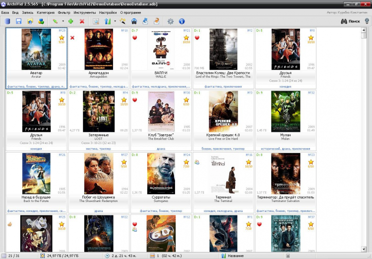Click the blue info circle icon
The width and height of the screenshot is (372, 259).
pyautogui.click(x=182, y=21)
